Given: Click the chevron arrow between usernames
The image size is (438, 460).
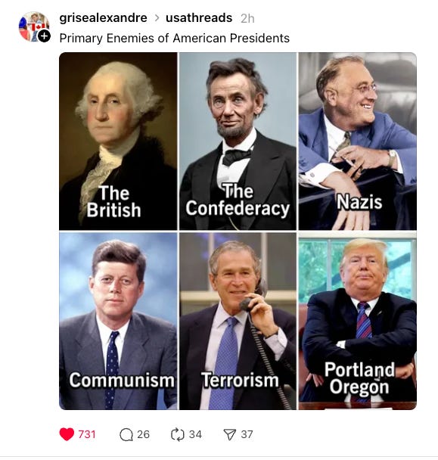Looking at the screenshot, I should [157, 18].
